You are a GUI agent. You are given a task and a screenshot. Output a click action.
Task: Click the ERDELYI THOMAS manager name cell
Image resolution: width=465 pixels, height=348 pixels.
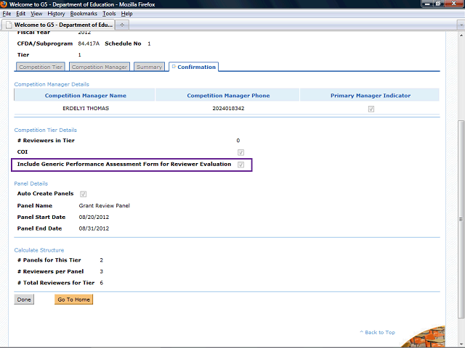pos(86,108)
